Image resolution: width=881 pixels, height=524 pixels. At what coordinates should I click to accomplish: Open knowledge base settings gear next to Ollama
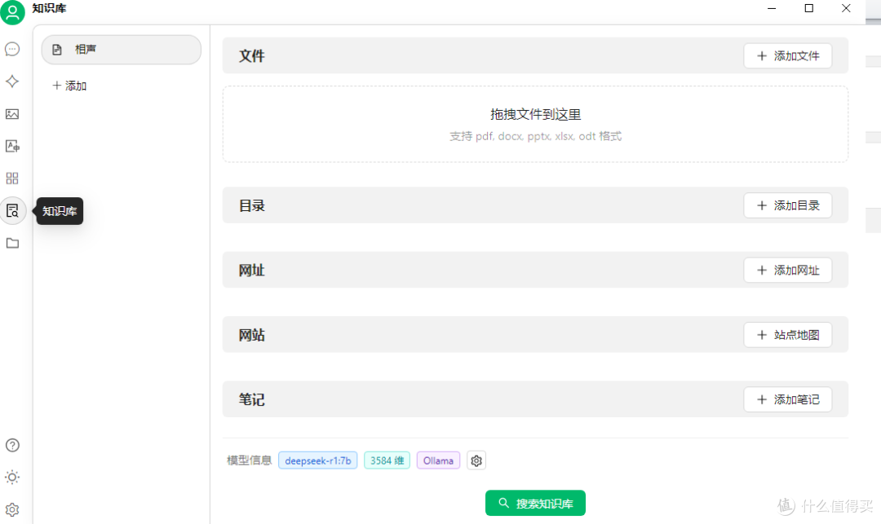[476, 460]
